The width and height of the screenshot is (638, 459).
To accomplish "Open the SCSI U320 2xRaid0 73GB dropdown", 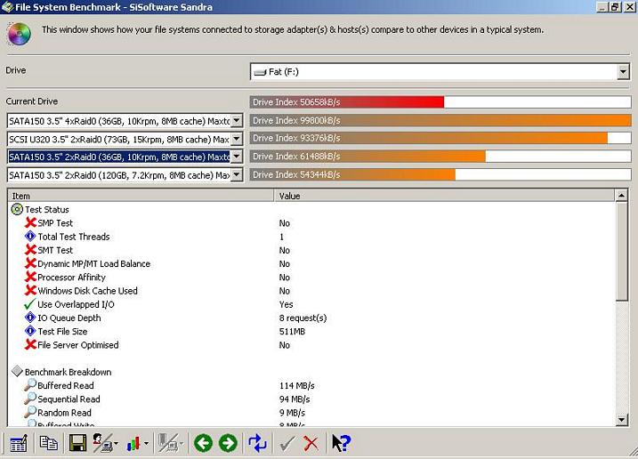I will [237, 139].
